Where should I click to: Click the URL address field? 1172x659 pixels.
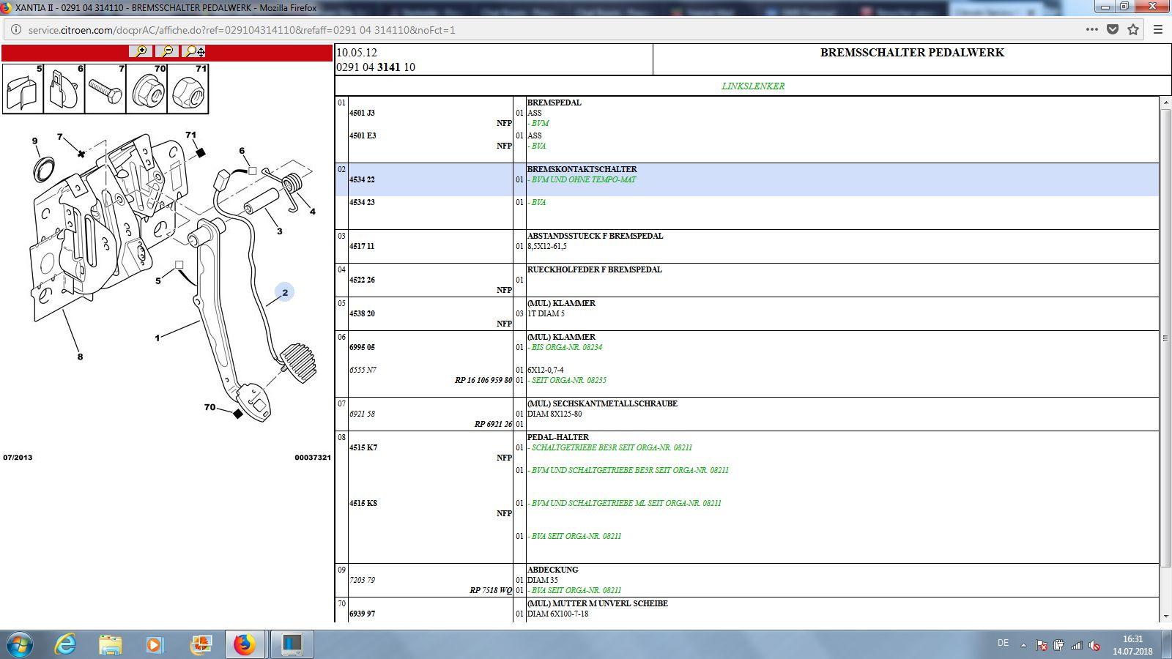549,30
